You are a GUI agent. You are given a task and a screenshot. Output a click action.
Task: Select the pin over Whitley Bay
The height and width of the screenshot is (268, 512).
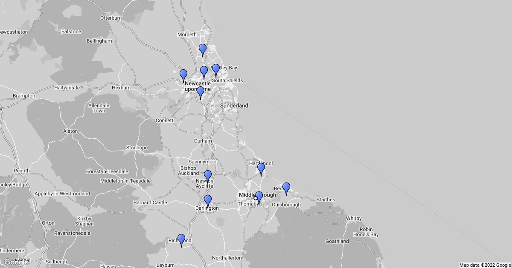pos(216,69)
